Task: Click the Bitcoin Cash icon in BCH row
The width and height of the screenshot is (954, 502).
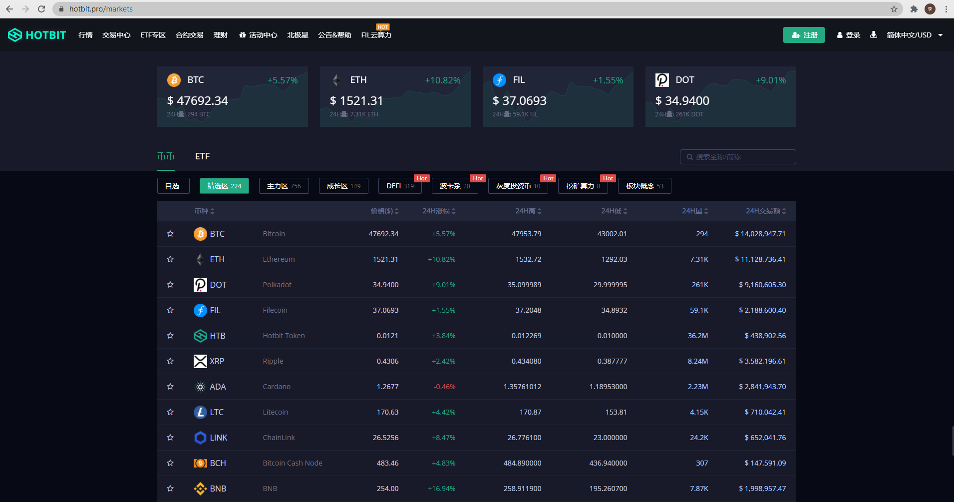Action: [200, 463]
